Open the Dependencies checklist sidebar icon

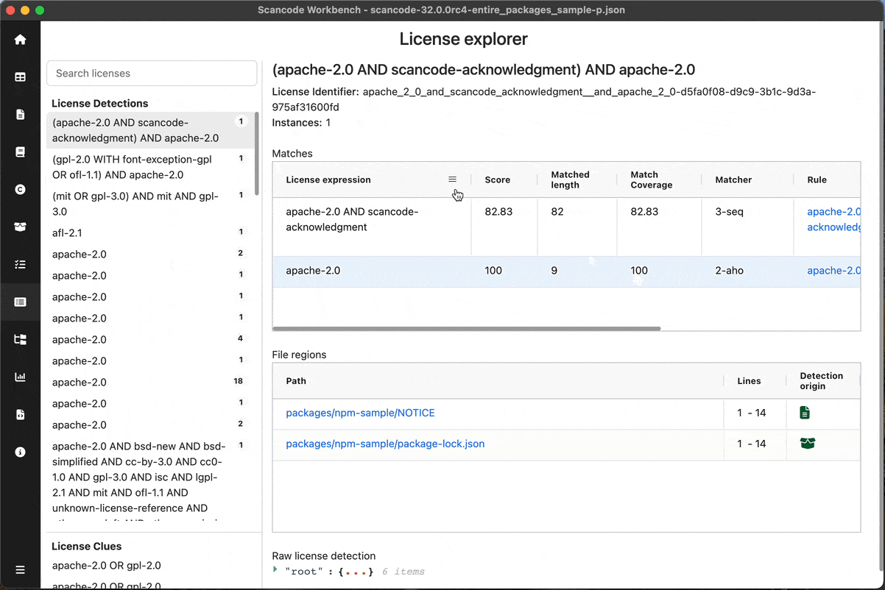click(20, 264)
